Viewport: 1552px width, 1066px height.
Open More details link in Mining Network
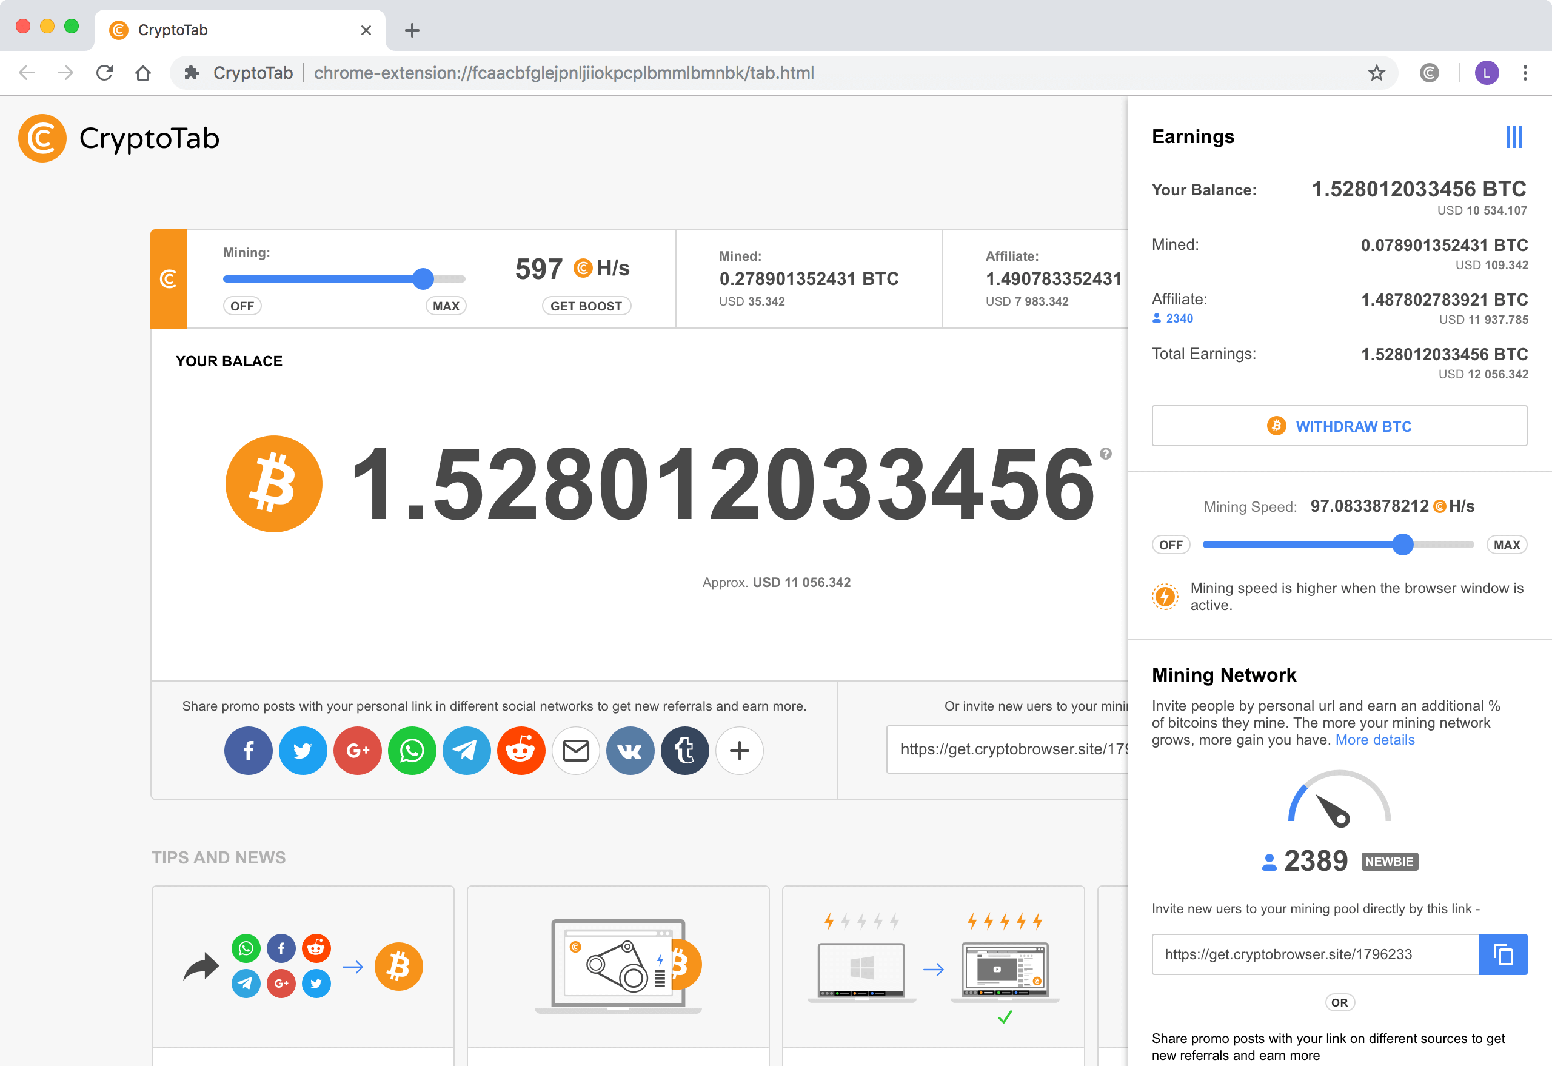point(1374,740)
